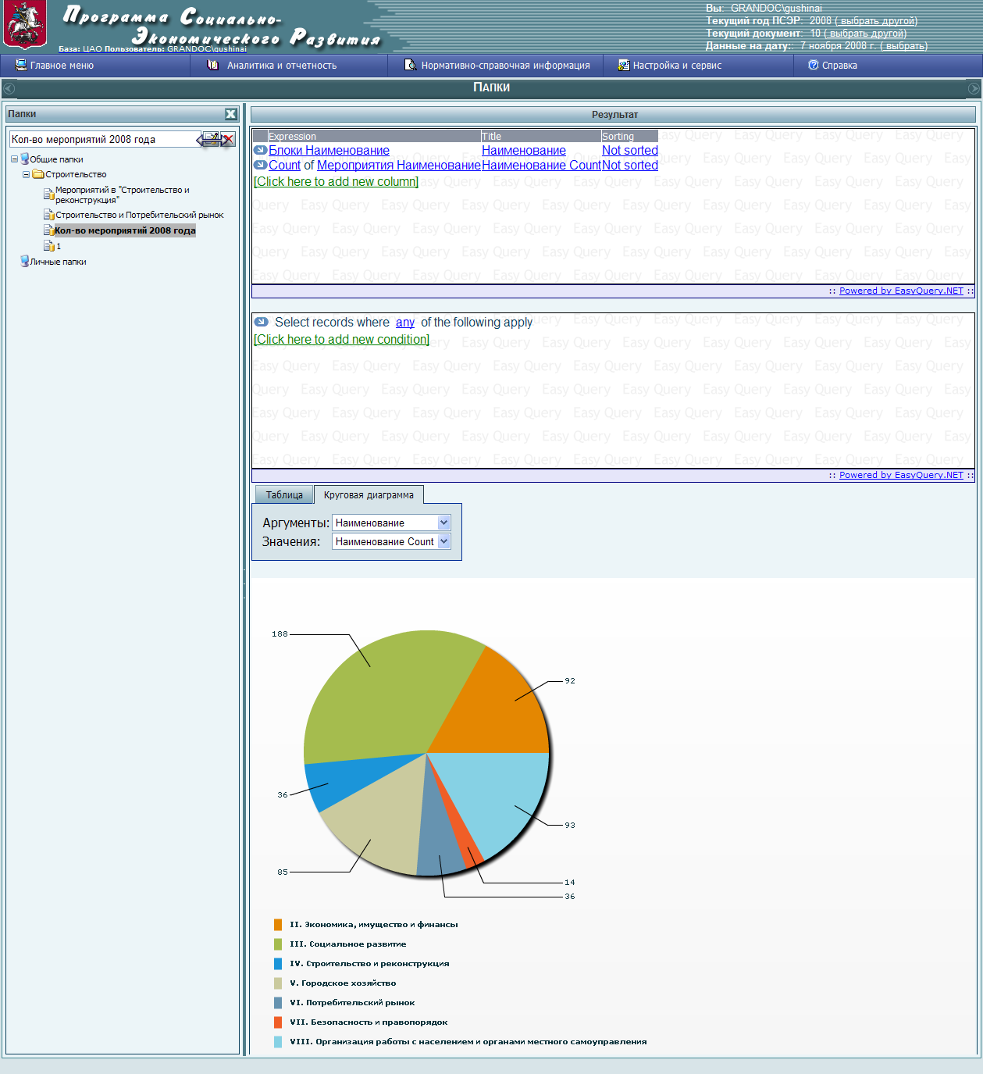Open Мероприятий в "Строительство и реконструкция" query
This screenshot has height=1074, width=983.
coord(123,194)
